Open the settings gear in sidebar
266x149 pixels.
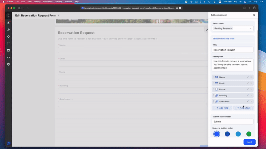click(9, 64)
